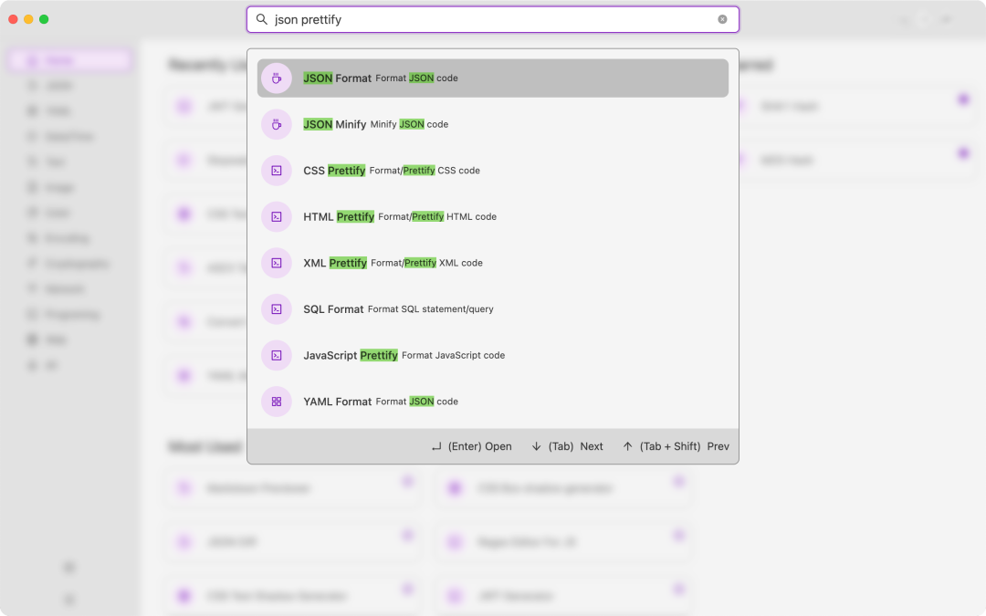
Task: Click the SQL Format terminal icon
Action: 276,309
